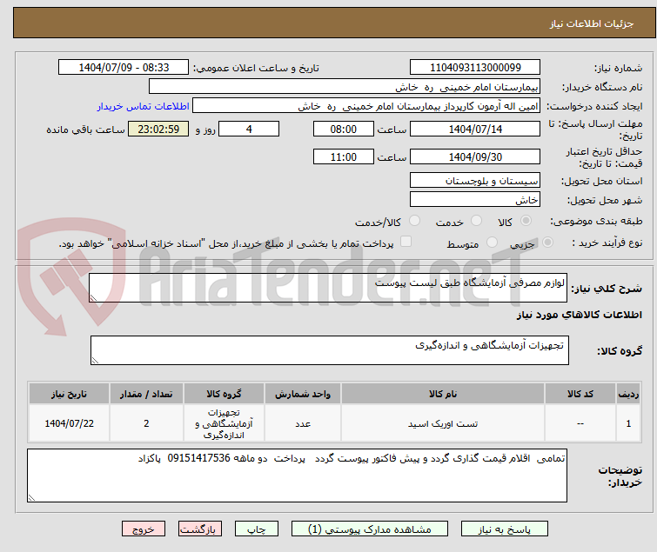Click the resize grip of گروه کالا box
The height and width of the screenshot is (552, 657).
tap(95, 361)
